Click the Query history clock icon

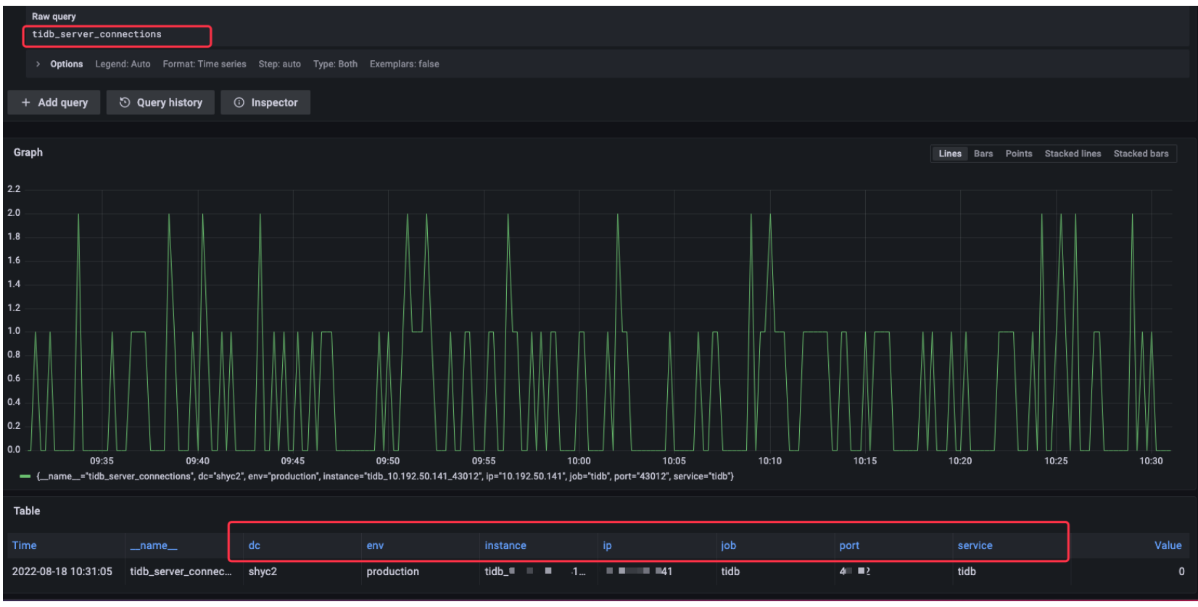[125, 103]
